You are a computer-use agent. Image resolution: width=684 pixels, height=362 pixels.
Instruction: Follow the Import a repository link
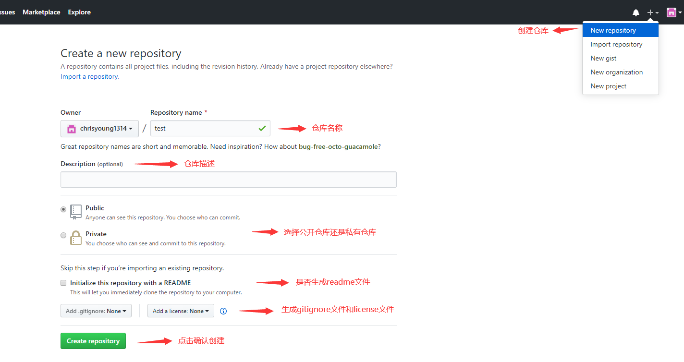point(89,76)
